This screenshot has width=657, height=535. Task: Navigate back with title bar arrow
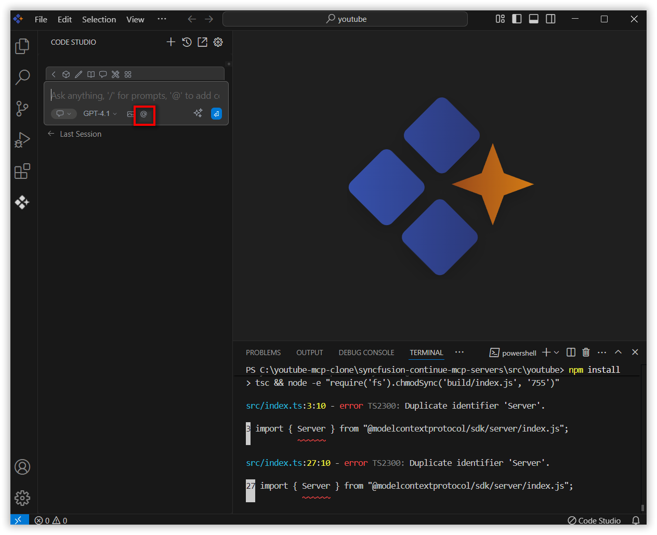click(x=192, y=19)
